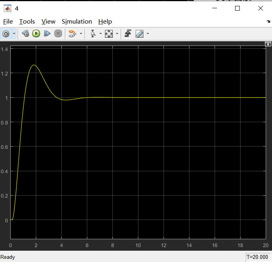The height and width of the screenshot is (262, 272).
Task: Click the x-axis label 20
Action: (x=266, y=246)
